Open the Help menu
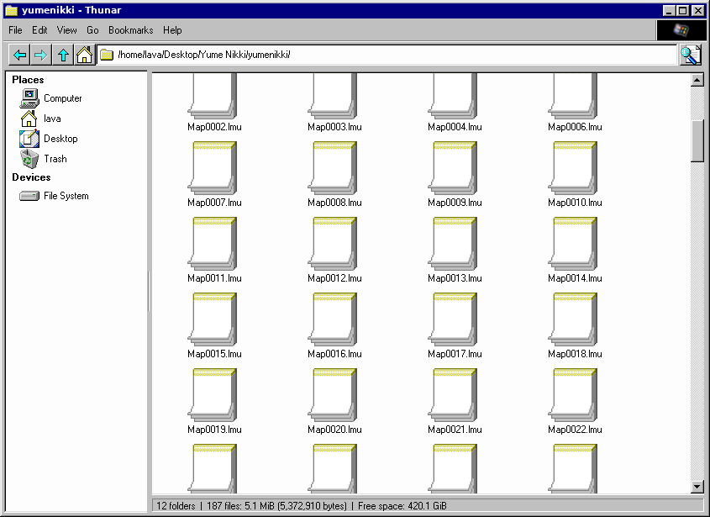The height and width of the screenshot is (517, 710). 172,30
